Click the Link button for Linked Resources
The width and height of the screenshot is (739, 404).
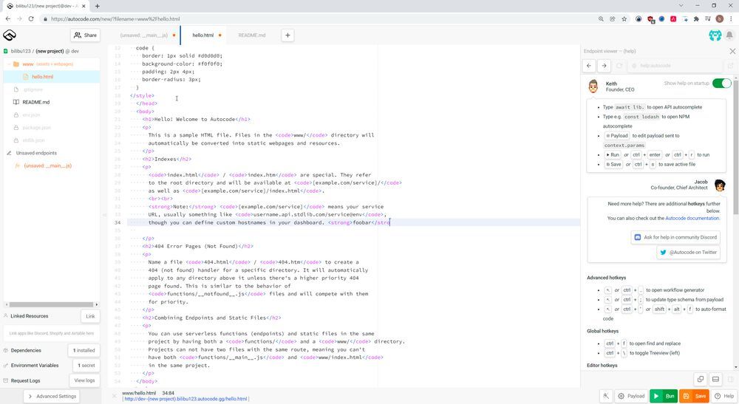tap(90, 316)
